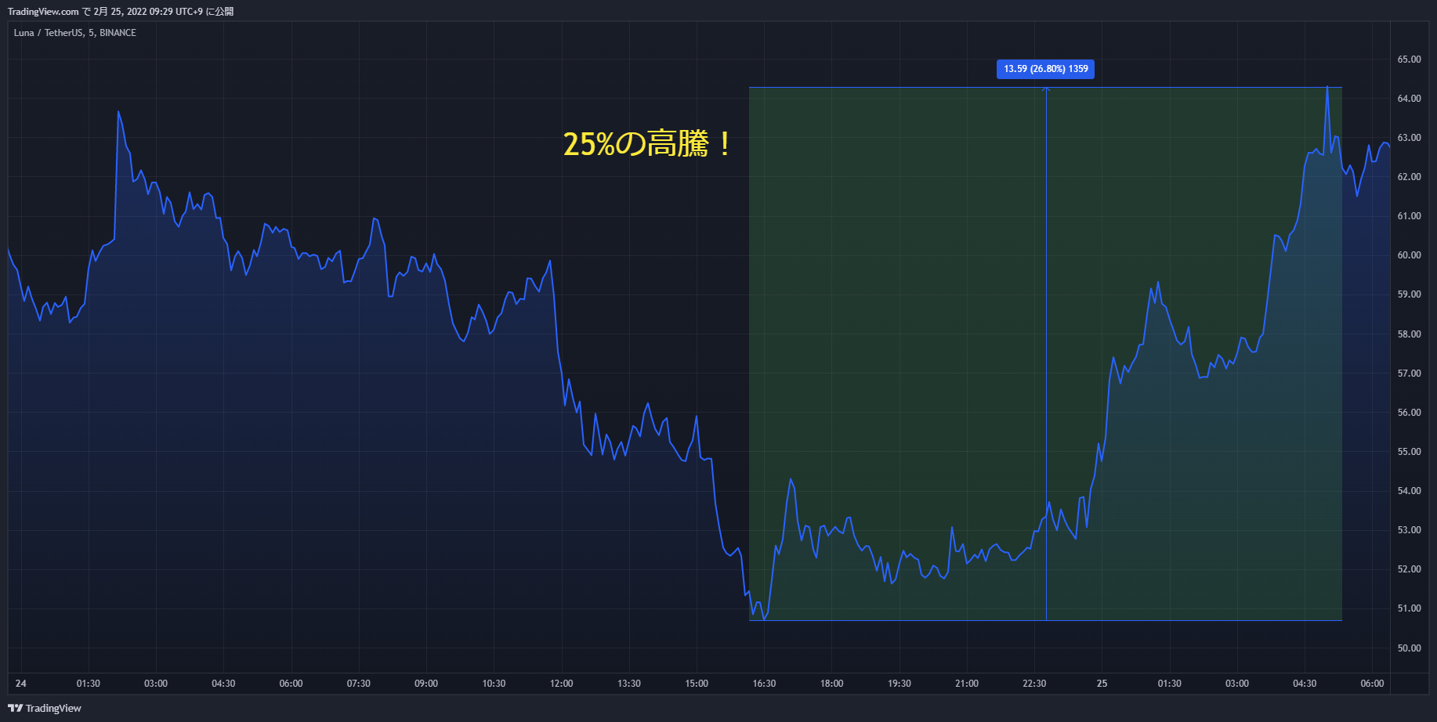Click the 04:30 time label after 25
The width and height of the screenshot is (1437, 722).
[x=1305, y=684]
